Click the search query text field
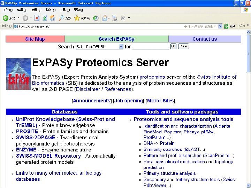The image size is (251, 188). pos(151,47)
